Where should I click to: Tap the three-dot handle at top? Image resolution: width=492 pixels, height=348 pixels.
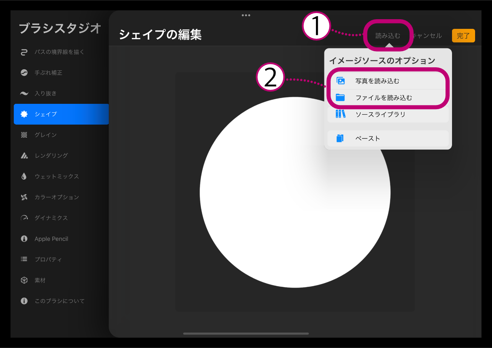[246, 15]
